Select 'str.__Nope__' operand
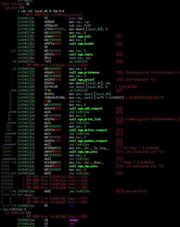Viewport: 180px width, 227px height. coord(94,162)
